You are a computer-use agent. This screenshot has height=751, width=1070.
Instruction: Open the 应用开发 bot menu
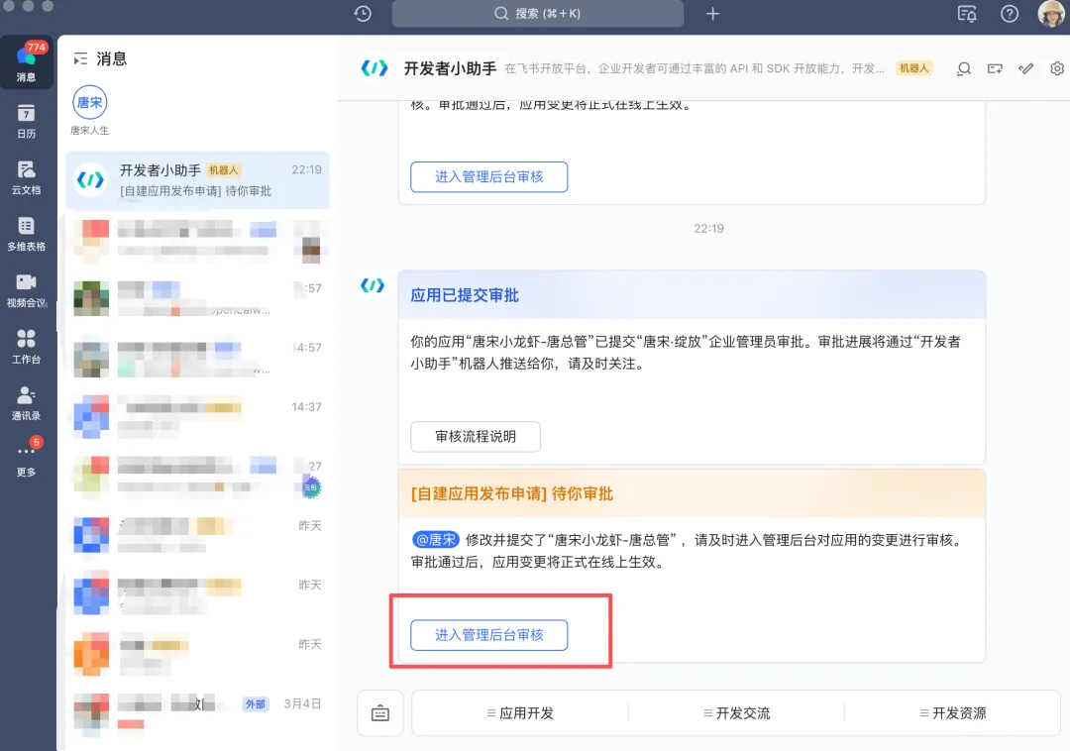520,713
